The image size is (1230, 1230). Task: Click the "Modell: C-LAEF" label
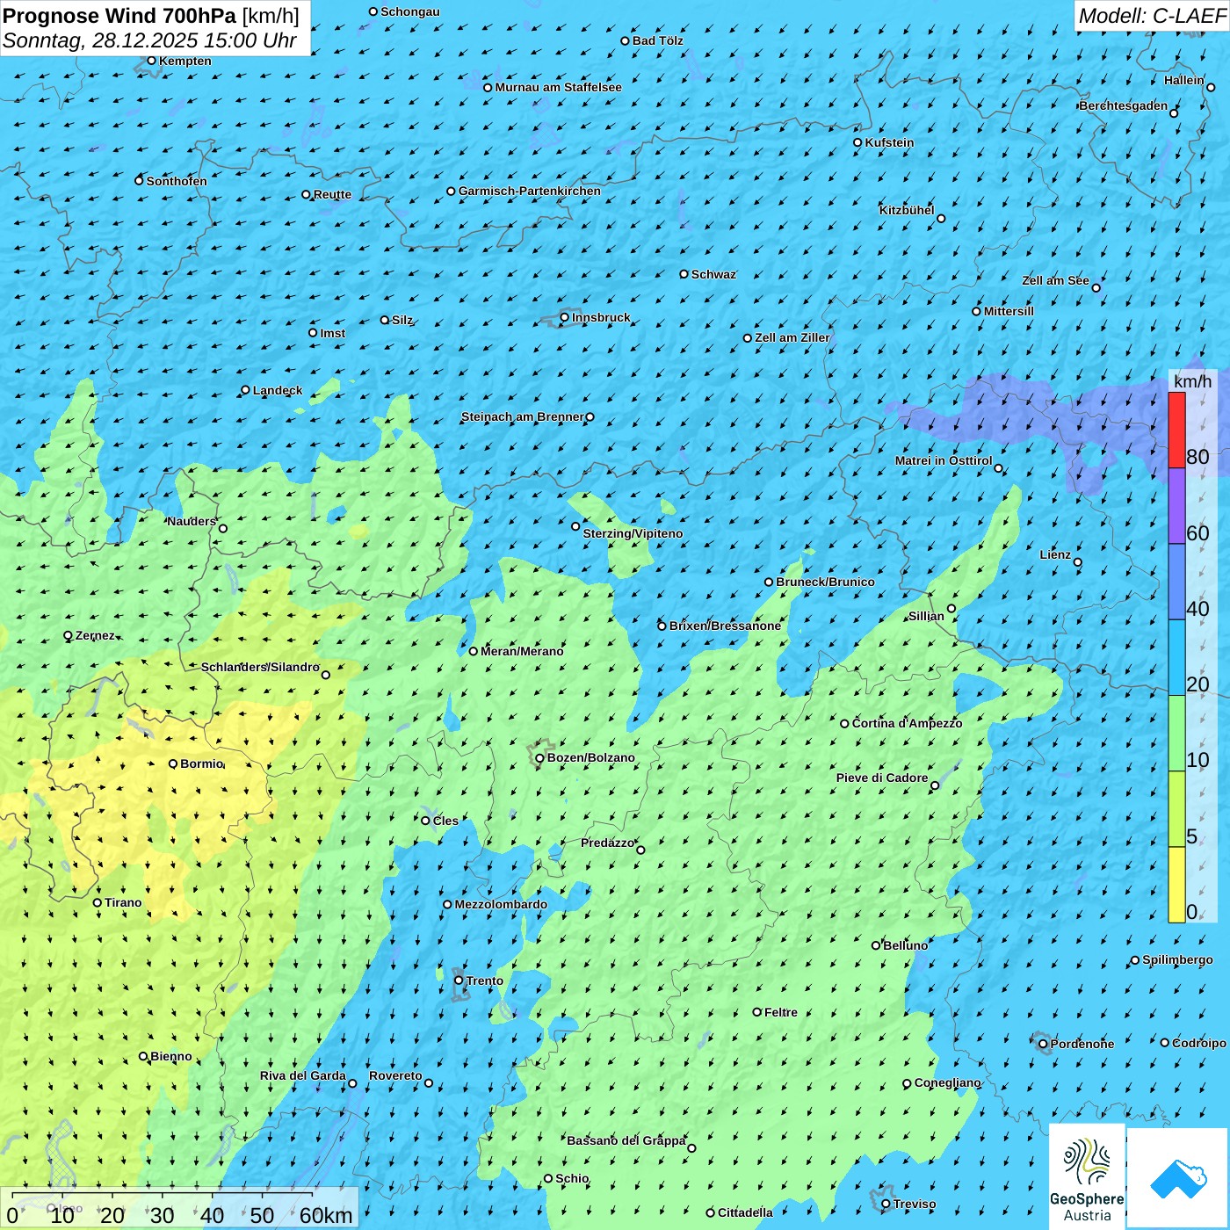coord(1151,16)
